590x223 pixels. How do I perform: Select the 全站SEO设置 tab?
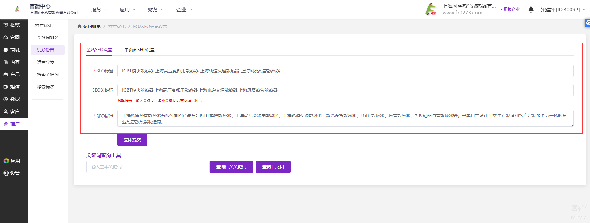coord(99,50)
